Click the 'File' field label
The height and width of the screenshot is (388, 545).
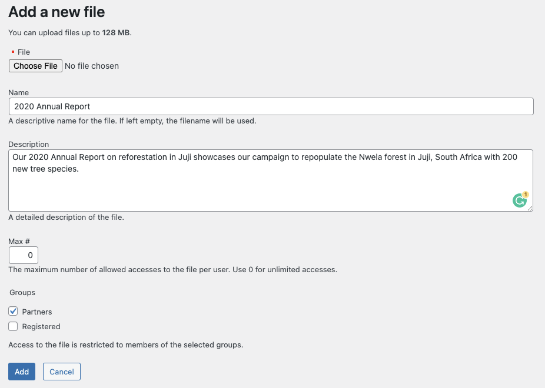click(x=24, y=52)
